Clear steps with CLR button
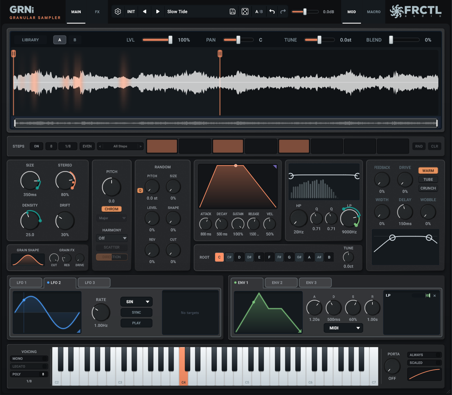452x395 pixels. pos(435,146)
